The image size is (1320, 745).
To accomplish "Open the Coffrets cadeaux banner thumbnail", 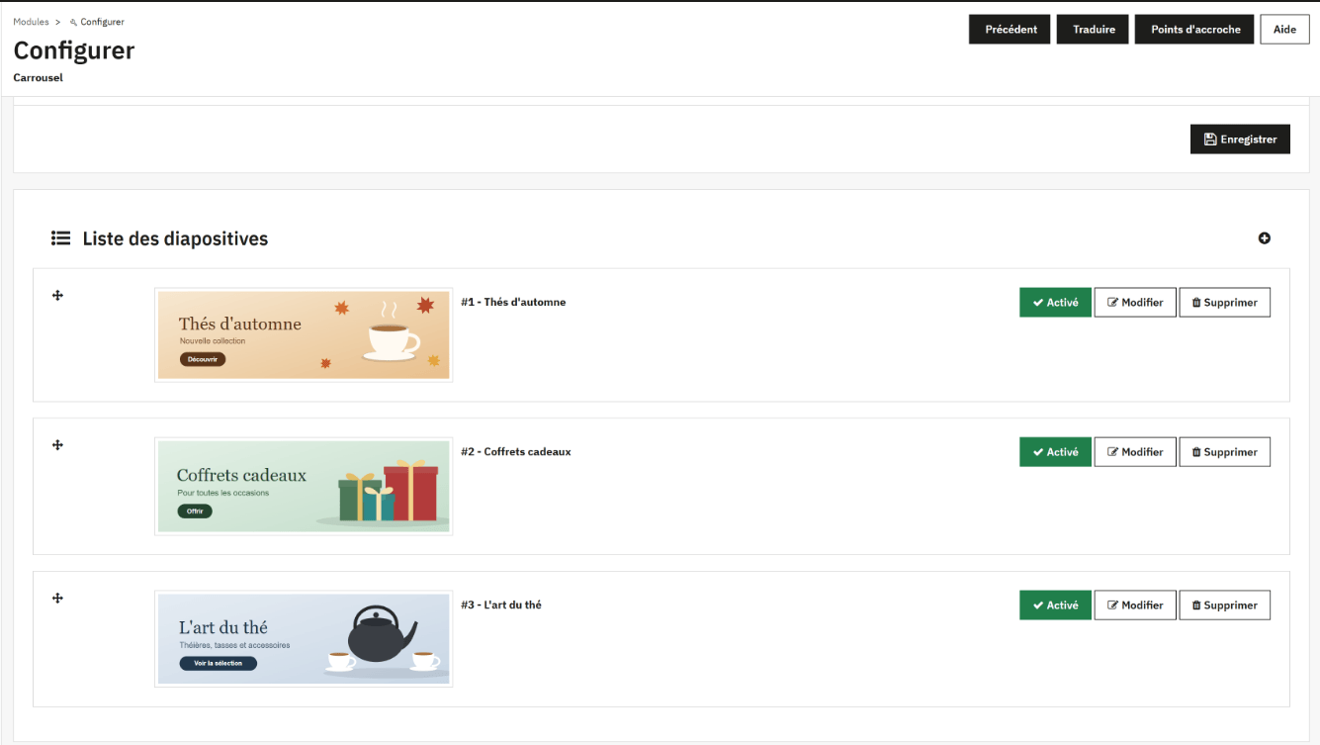I will click(304, 487).
